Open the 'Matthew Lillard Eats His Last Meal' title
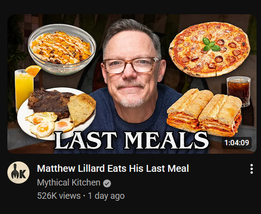The width and height of the screenshot is (261, 214). coord(113,168)
